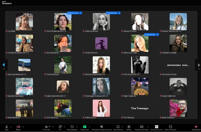Screen dimensions: 201x132
Task: Select Поліна Матірна profile picture
Action: tap(63, 65)
